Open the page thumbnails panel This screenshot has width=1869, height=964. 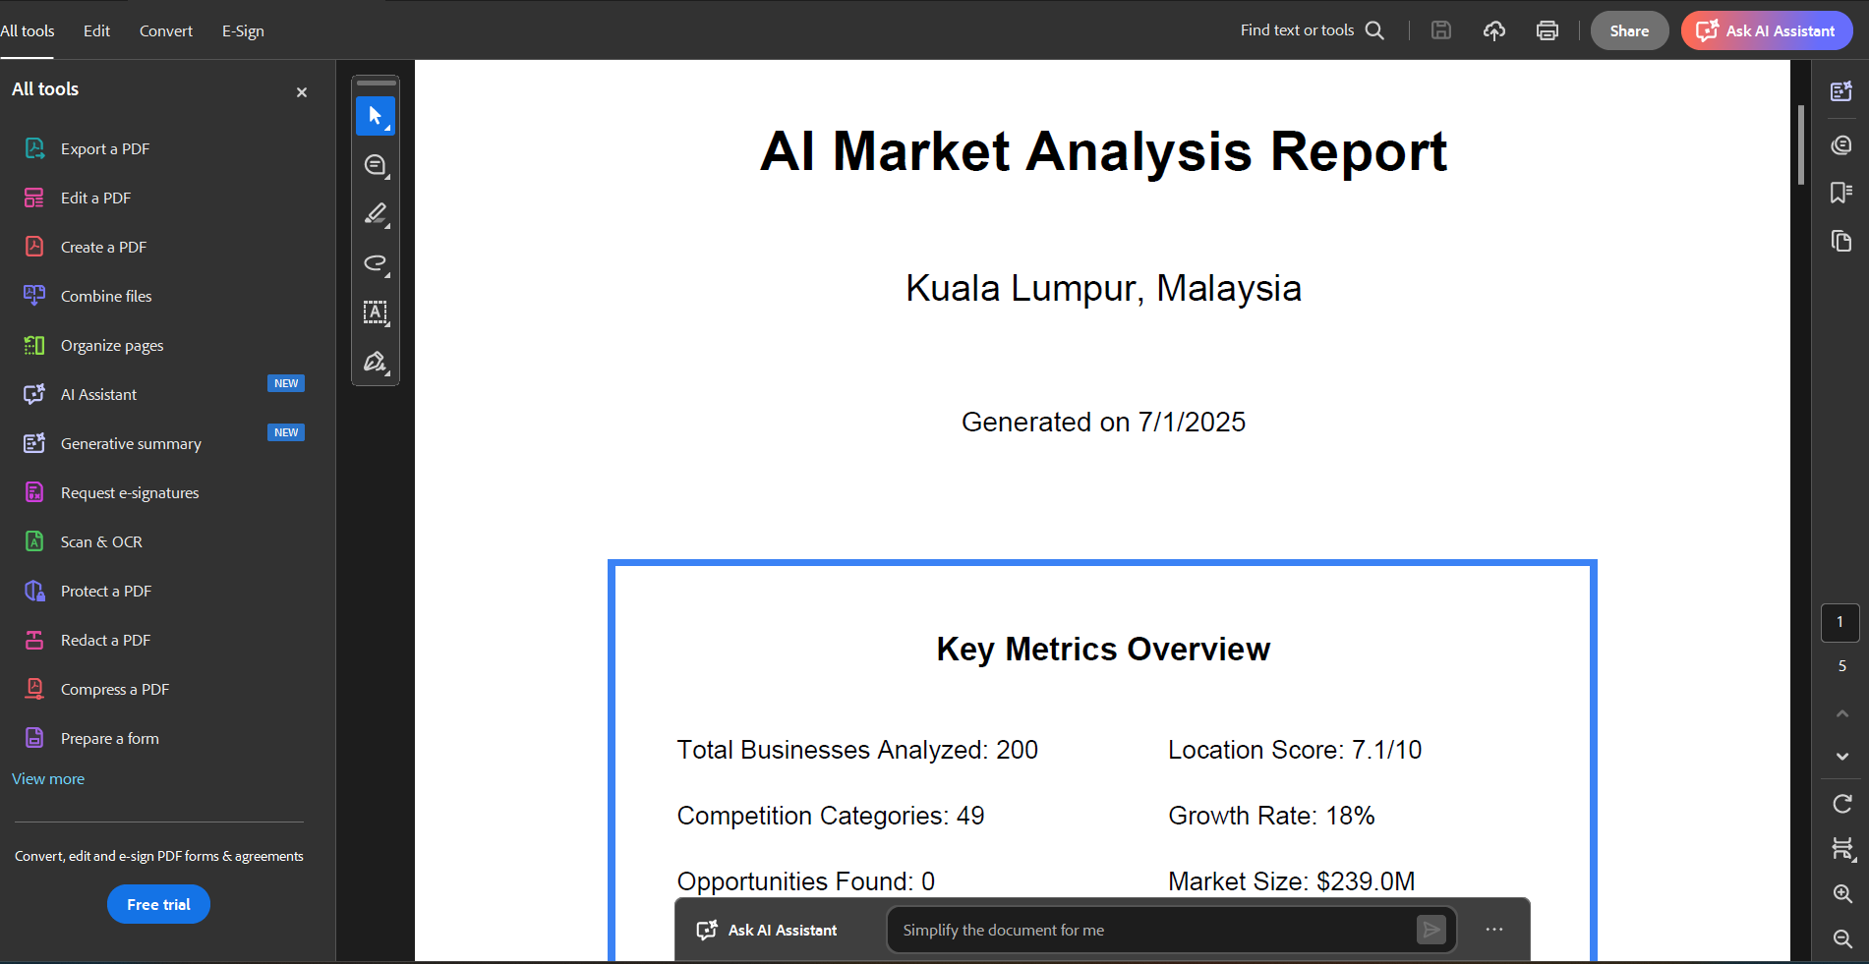pyautogui.click(x=1841, y=242)
